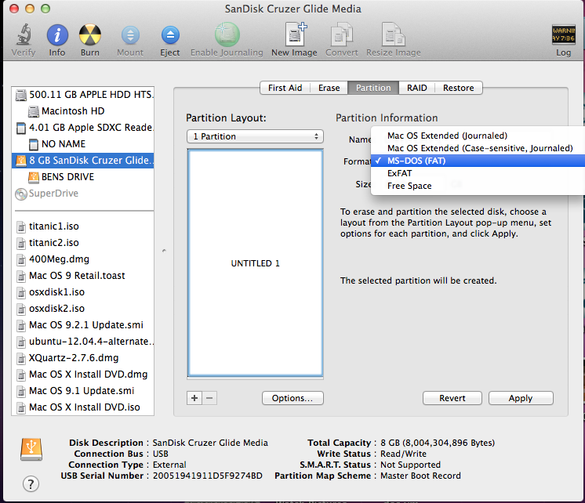Image resolution: width=585 pixels, height=503 pixels.
Task: Switch to the Partition tab
Action: [373, 88]
